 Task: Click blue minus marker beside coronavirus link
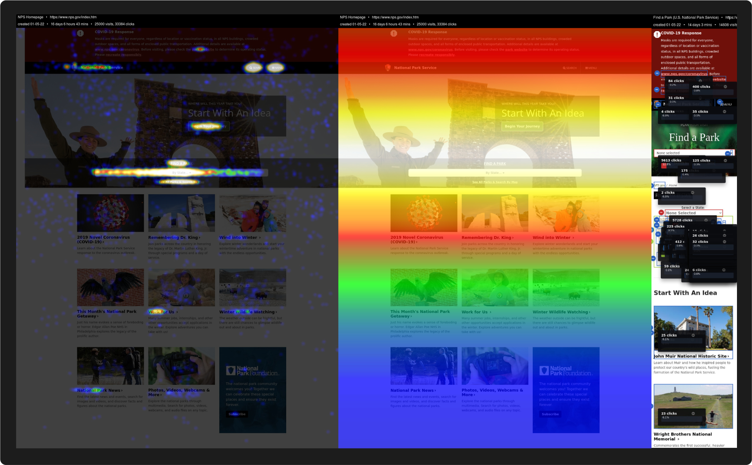coord(657,73)
